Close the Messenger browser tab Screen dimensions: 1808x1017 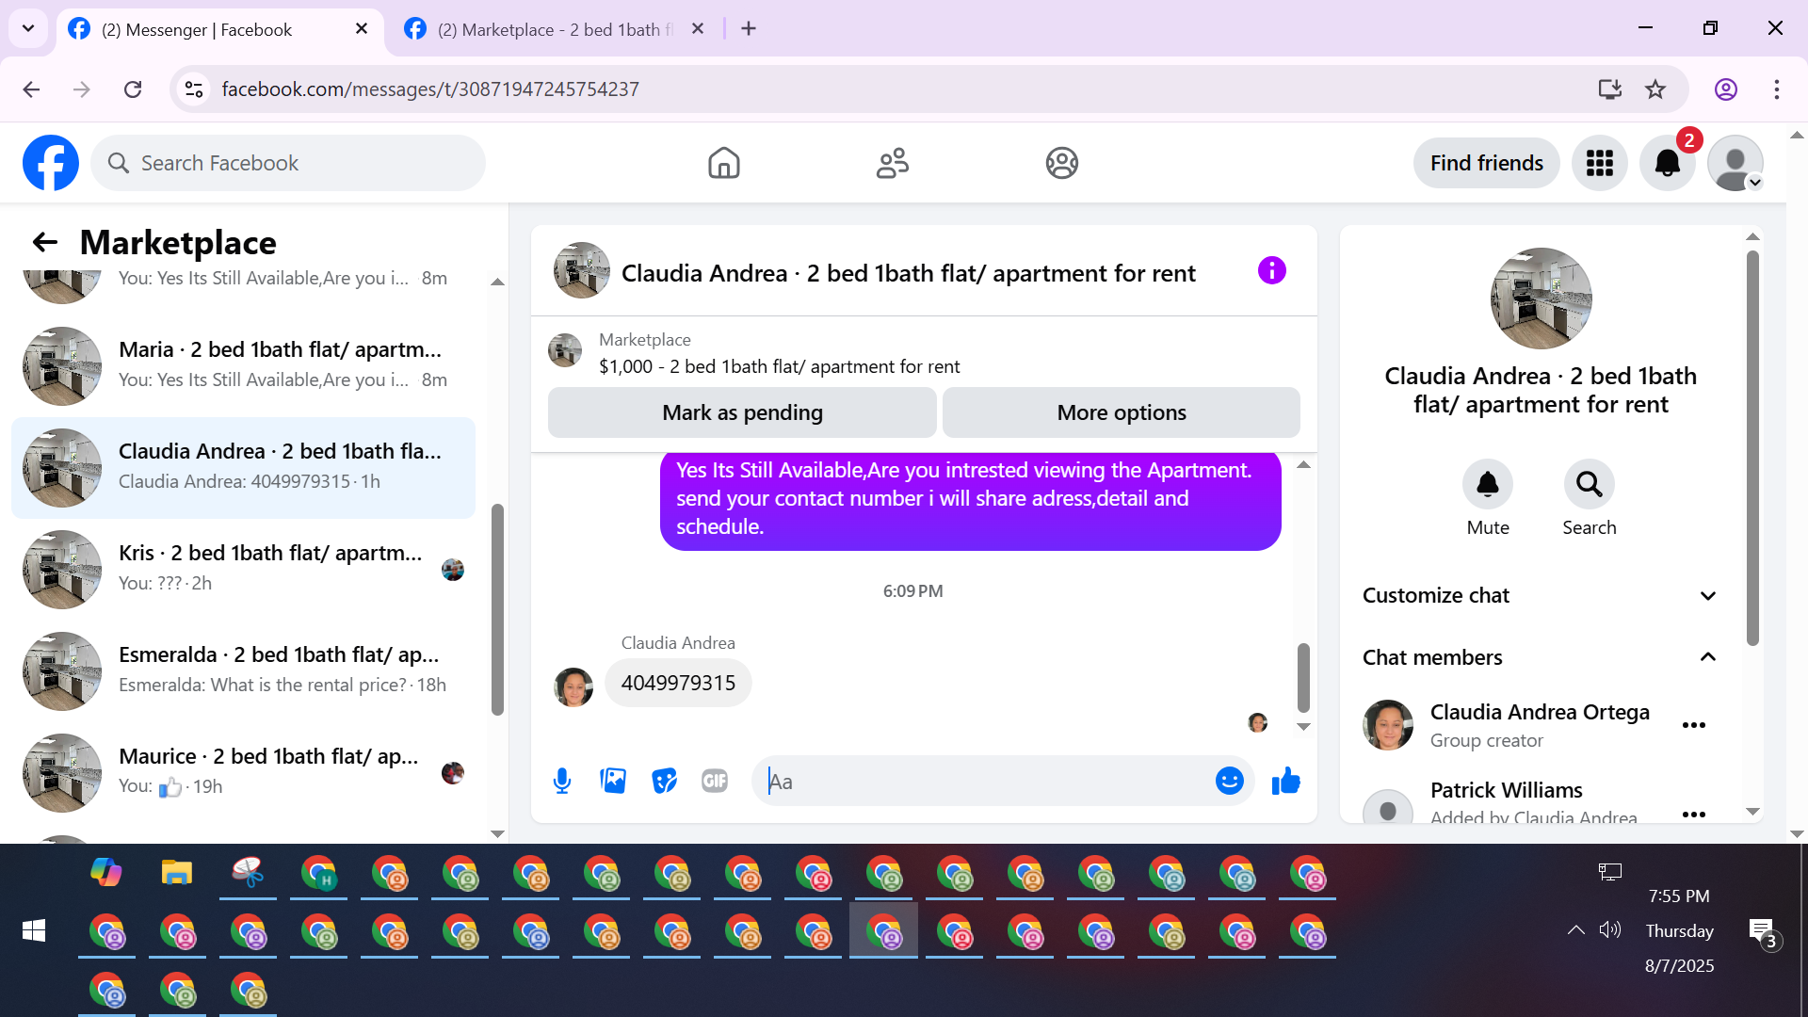[x=362, y=29]
